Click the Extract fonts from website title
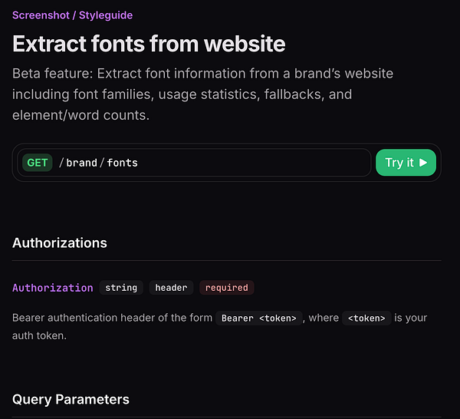The width and height of the screenshot is (460, 419). (x=149, y=44)
